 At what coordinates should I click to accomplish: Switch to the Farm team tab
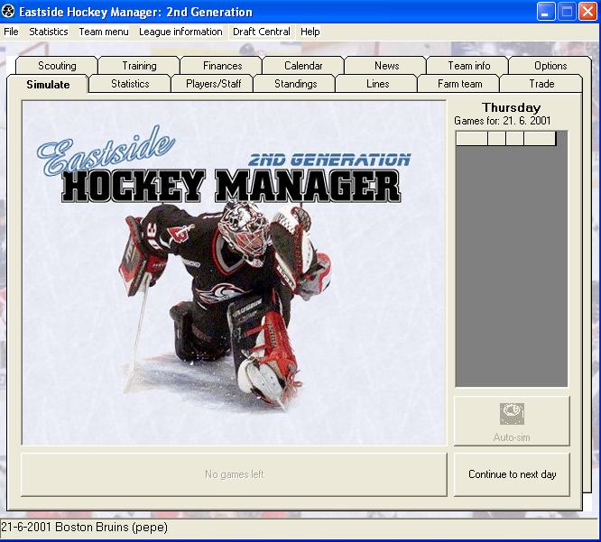(459, 84)
